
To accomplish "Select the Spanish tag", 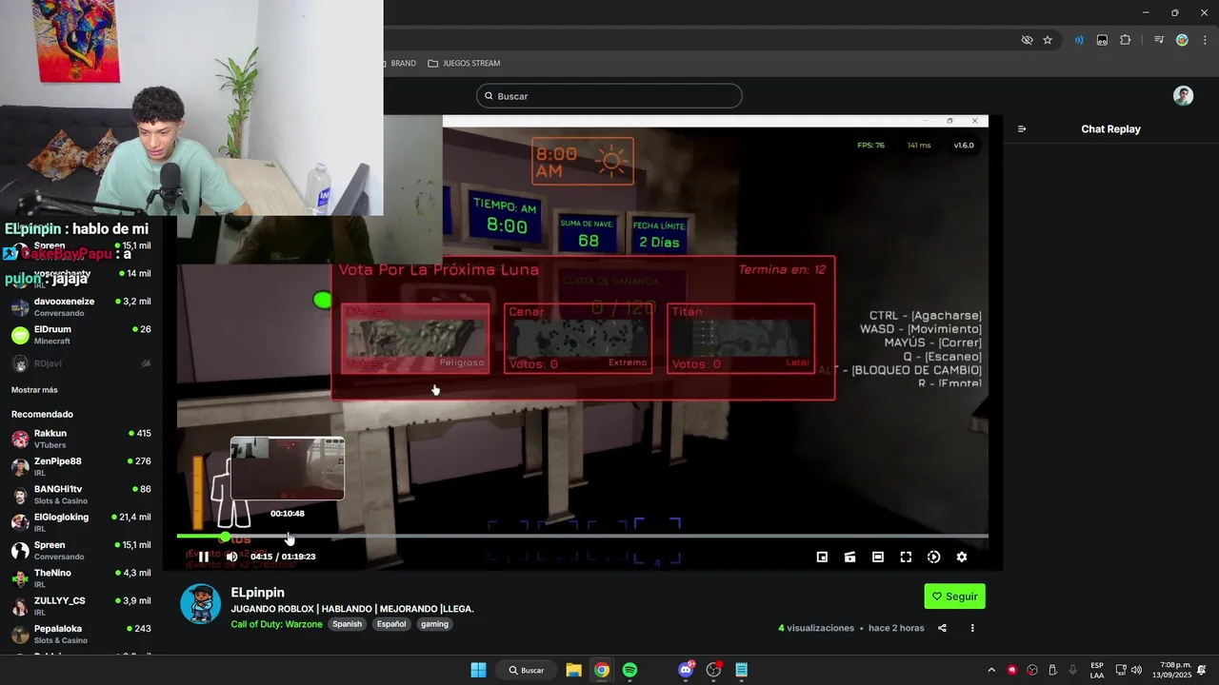I will [347, 624].
